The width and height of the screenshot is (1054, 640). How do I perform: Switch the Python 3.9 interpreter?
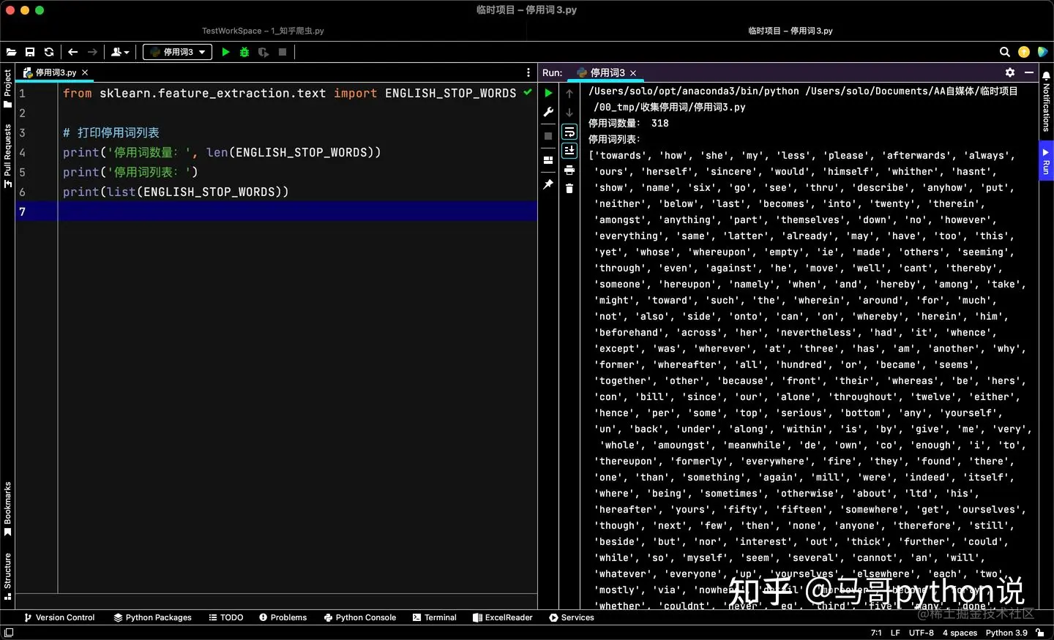1006,633
